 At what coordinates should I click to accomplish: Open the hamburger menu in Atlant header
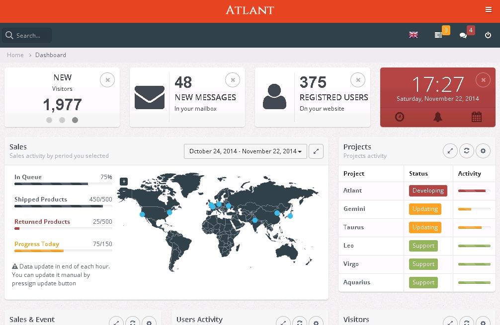click(x=488, y=10)
